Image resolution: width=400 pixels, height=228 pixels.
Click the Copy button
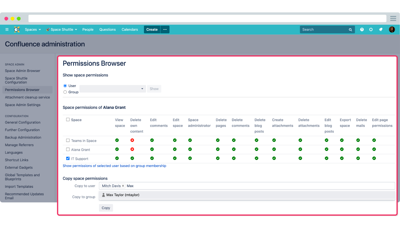point(106,208)
